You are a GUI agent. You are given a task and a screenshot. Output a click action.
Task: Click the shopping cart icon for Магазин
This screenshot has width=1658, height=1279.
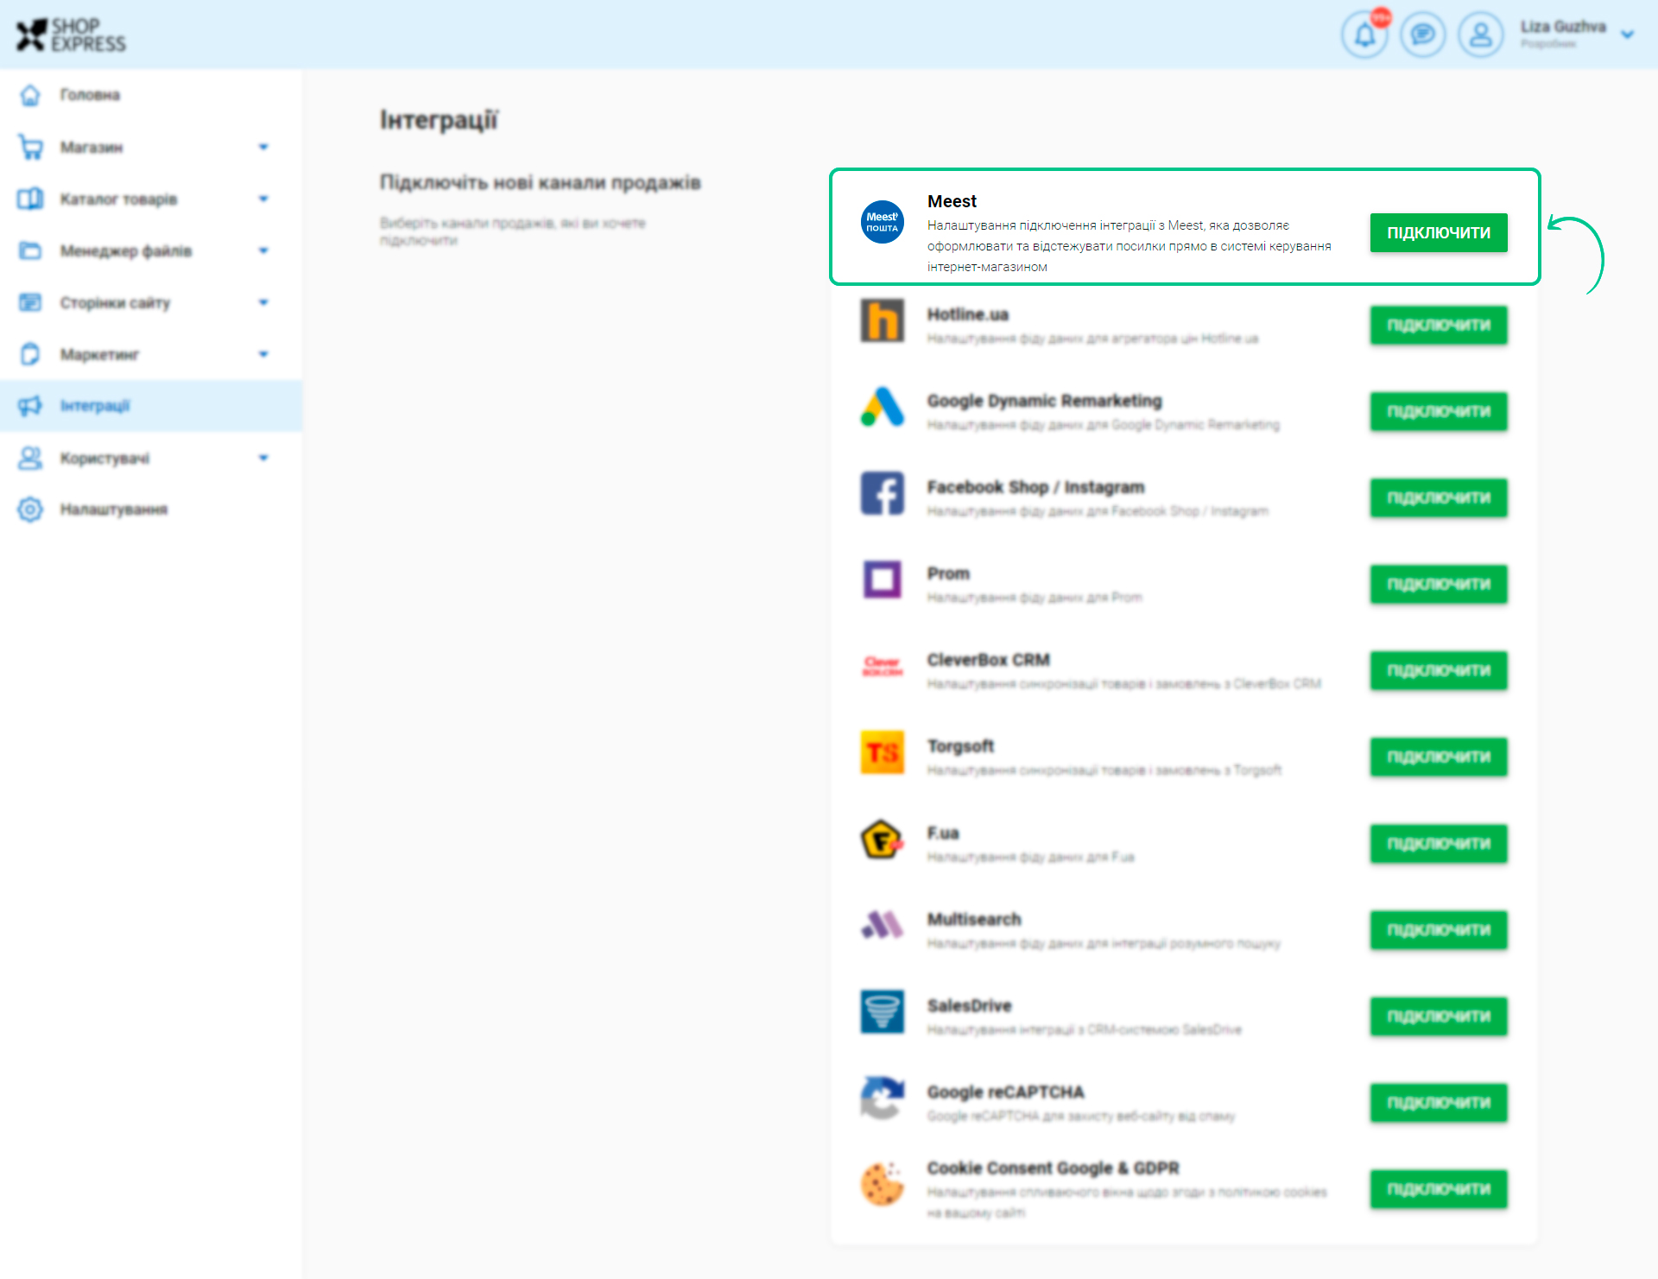[x=30, y=148]
